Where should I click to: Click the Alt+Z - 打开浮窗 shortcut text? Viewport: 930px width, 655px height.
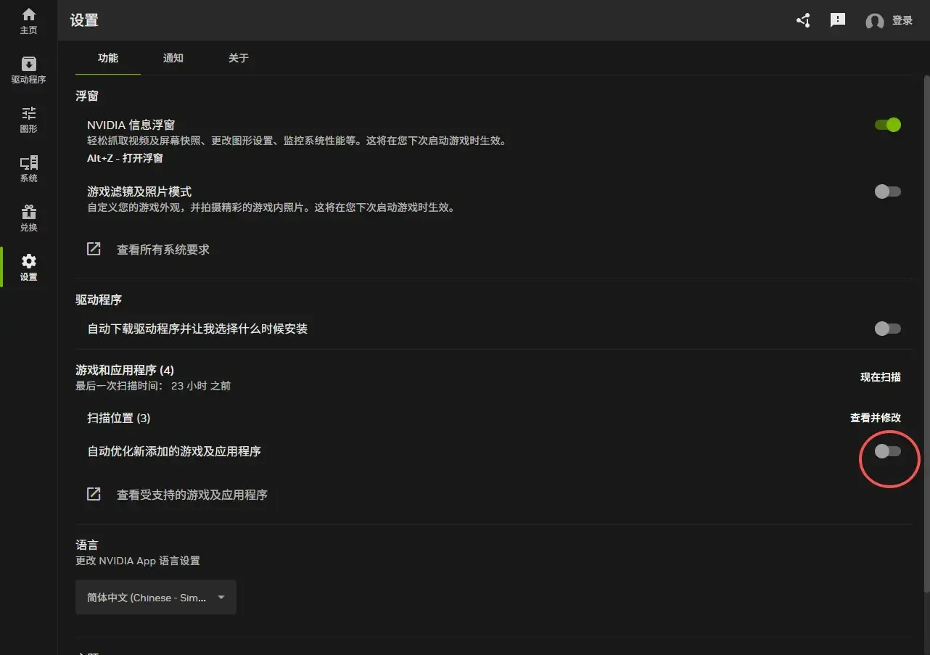125,158
